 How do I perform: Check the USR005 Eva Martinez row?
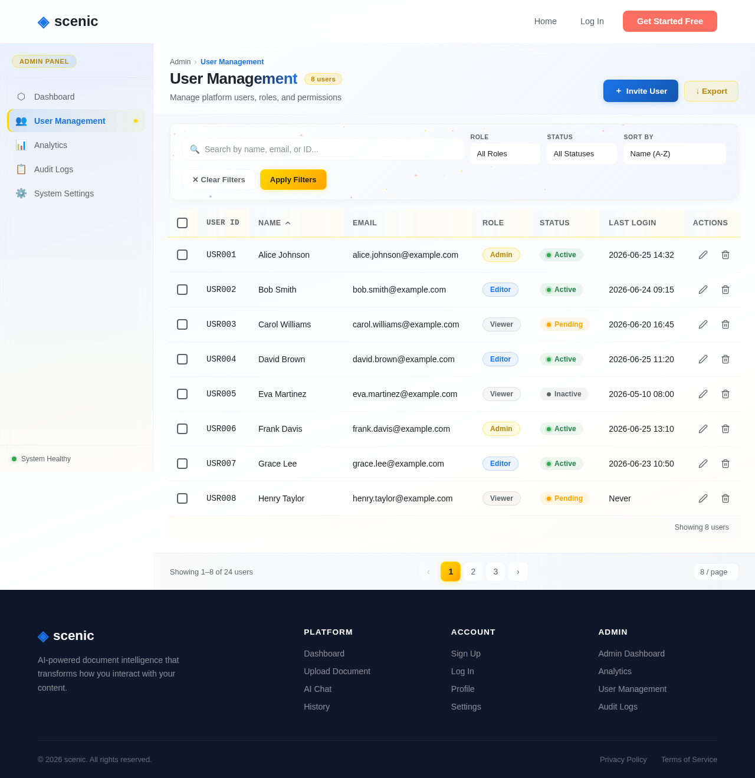tap(182, 394)
